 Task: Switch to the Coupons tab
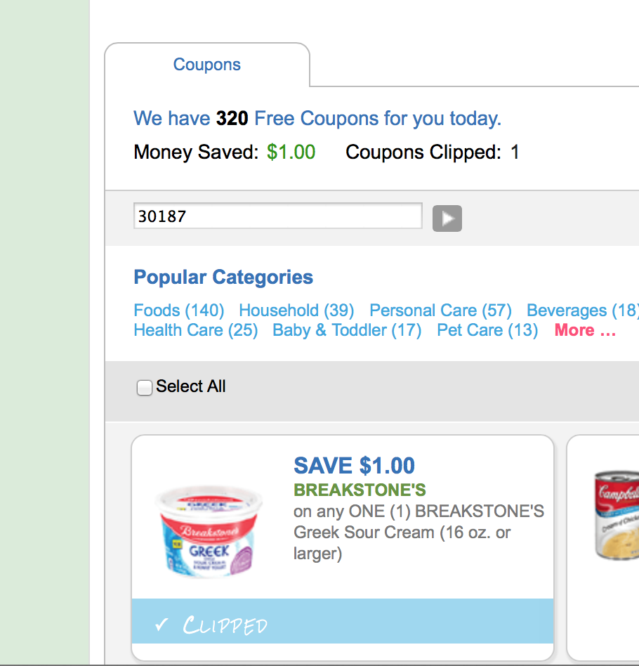pos(207,65)
